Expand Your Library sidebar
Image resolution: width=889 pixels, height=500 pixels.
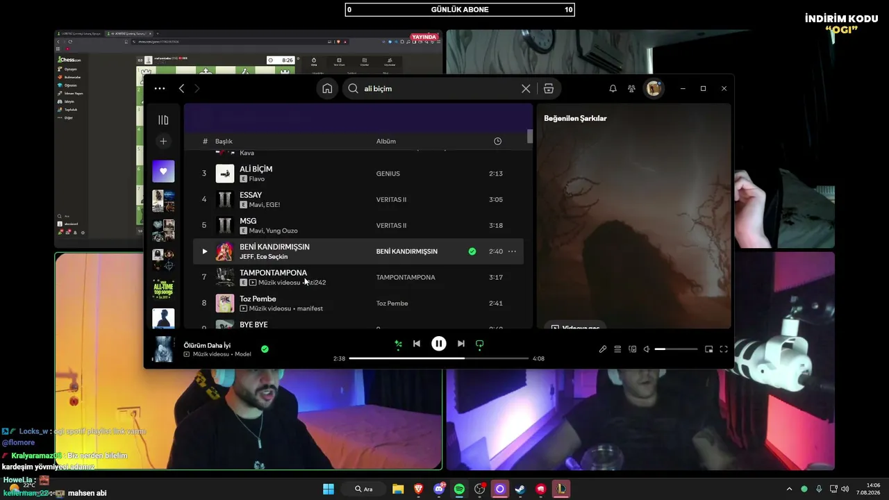coord(163,119)
